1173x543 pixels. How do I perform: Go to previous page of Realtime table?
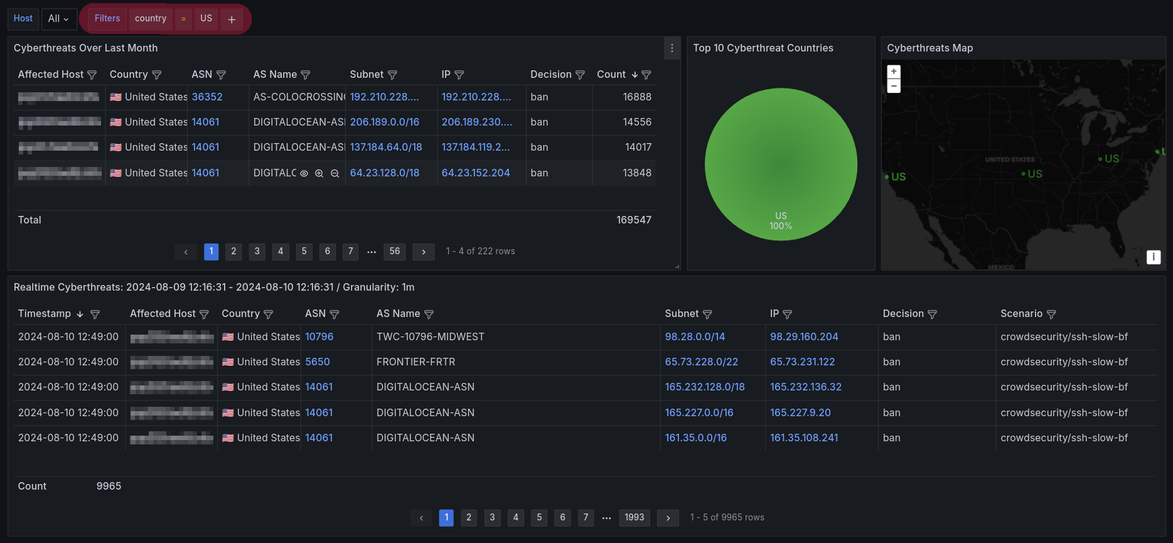(x=421, y=518)
